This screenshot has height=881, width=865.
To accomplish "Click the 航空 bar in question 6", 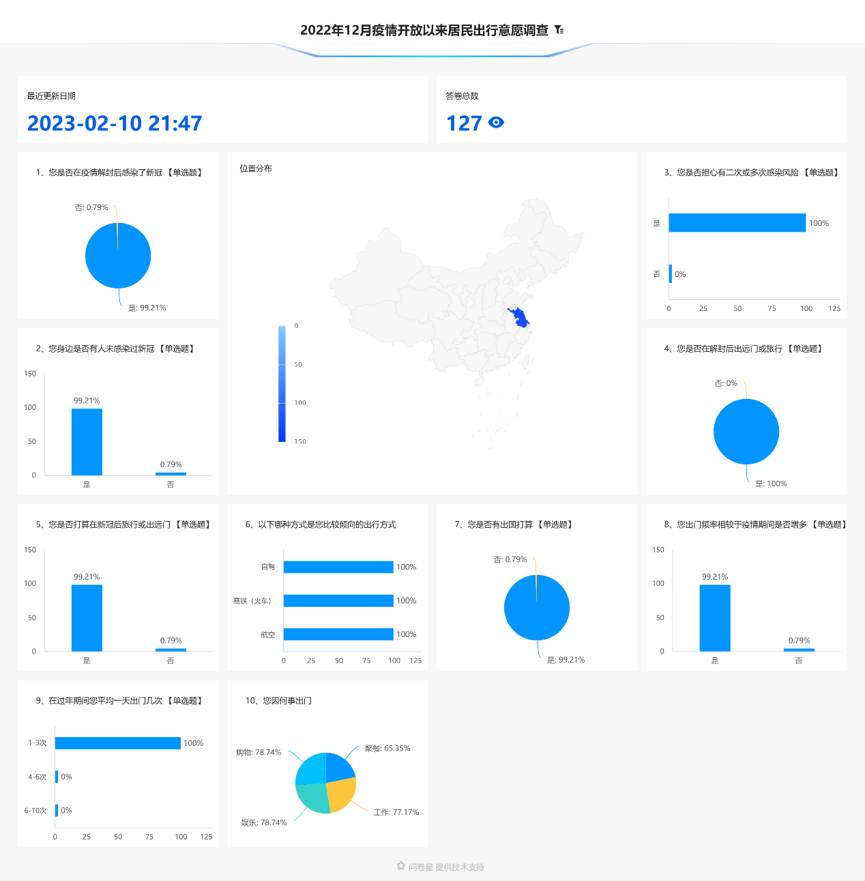I will pyautogui.click(x=338, y=634).
